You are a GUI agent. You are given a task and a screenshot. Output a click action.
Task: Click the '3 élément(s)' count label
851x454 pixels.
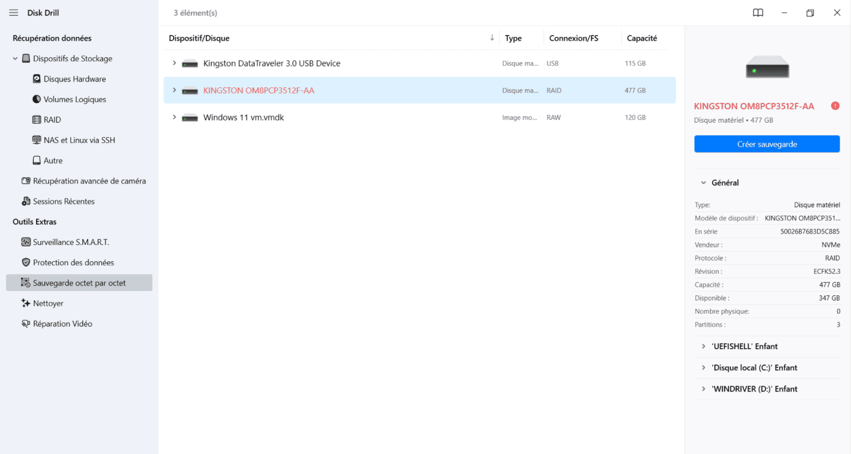(x=195, y=13)
